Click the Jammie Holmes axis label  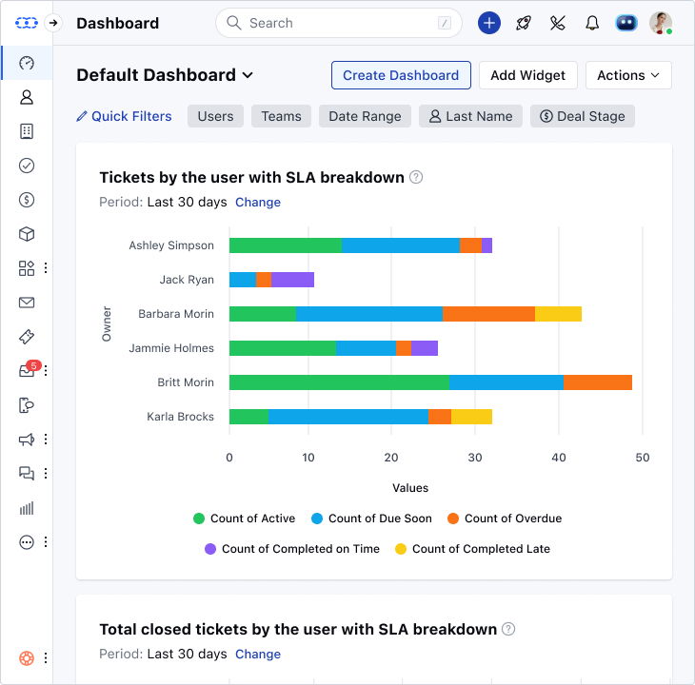pos(171,348)
